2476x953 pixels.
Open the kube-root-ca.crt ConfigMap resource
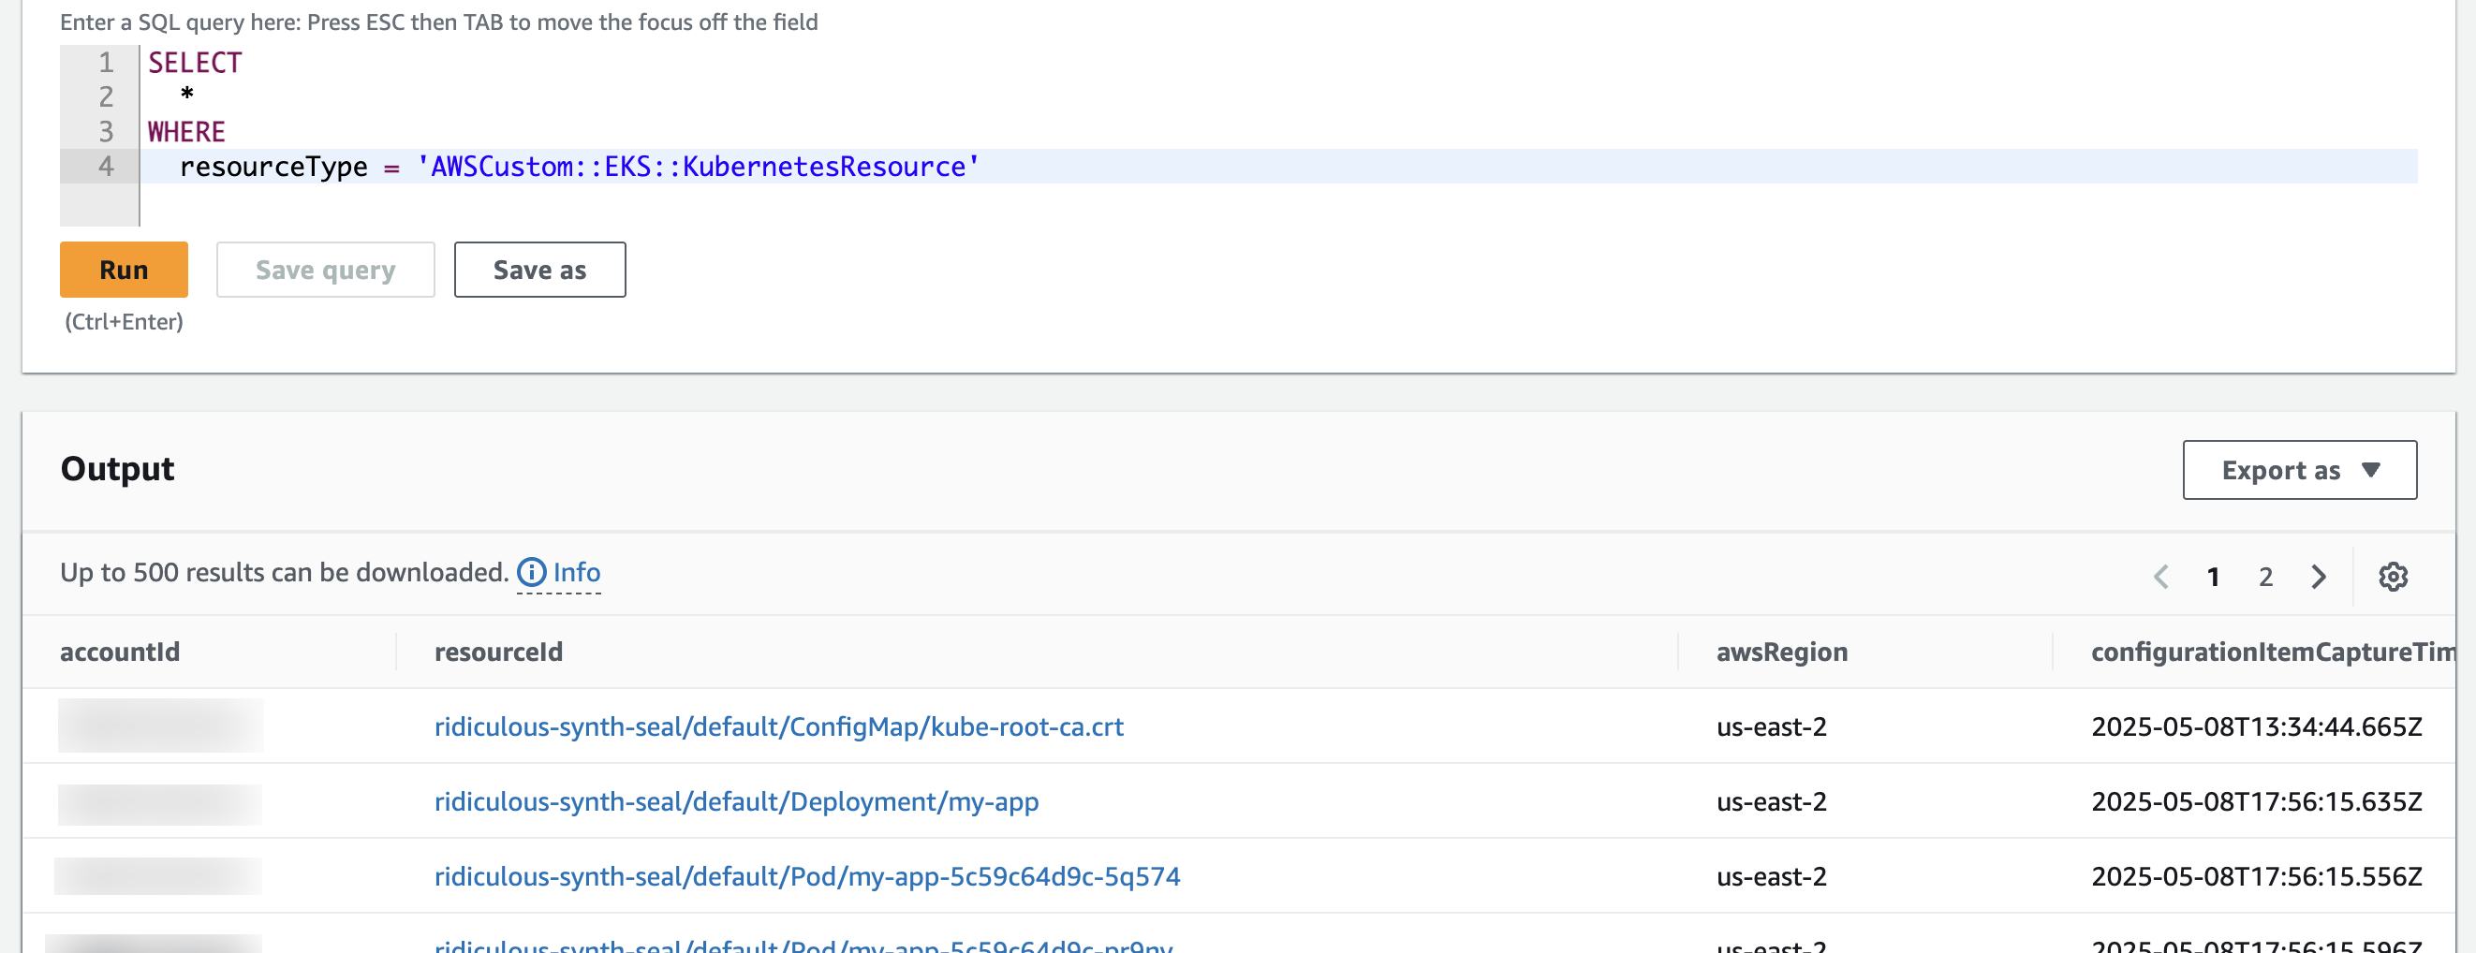[778, 726]
